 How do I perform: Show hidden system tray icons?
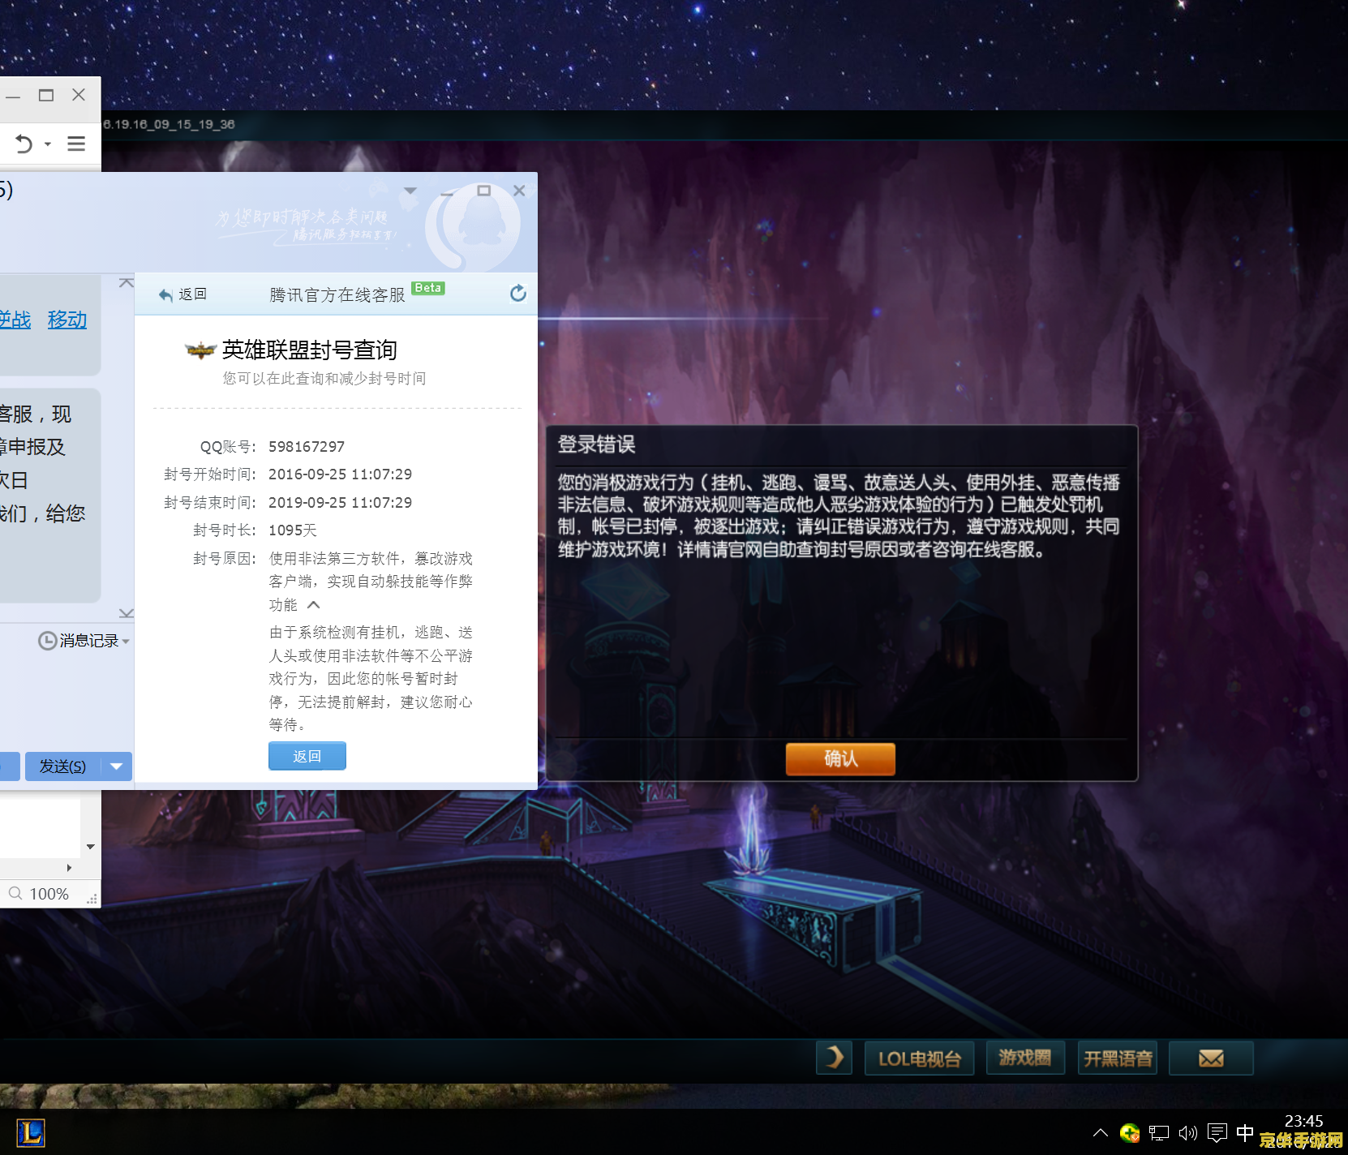point(1101,1133)
